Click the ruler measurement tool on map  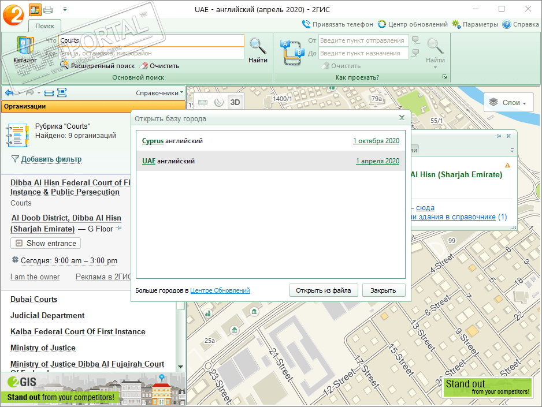(x=203, y=102)
